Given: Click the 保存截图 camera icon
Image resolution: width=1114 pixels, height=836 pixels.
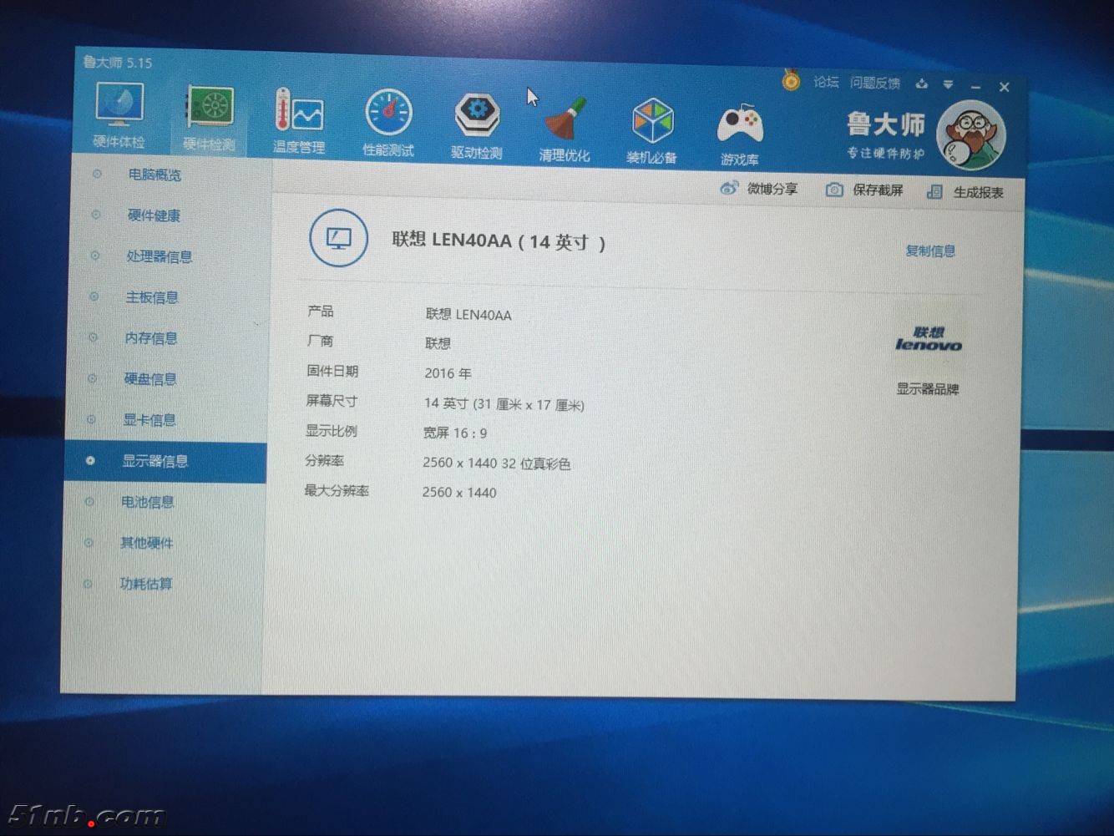Looking at the screenshot, I should coord(833,190).
